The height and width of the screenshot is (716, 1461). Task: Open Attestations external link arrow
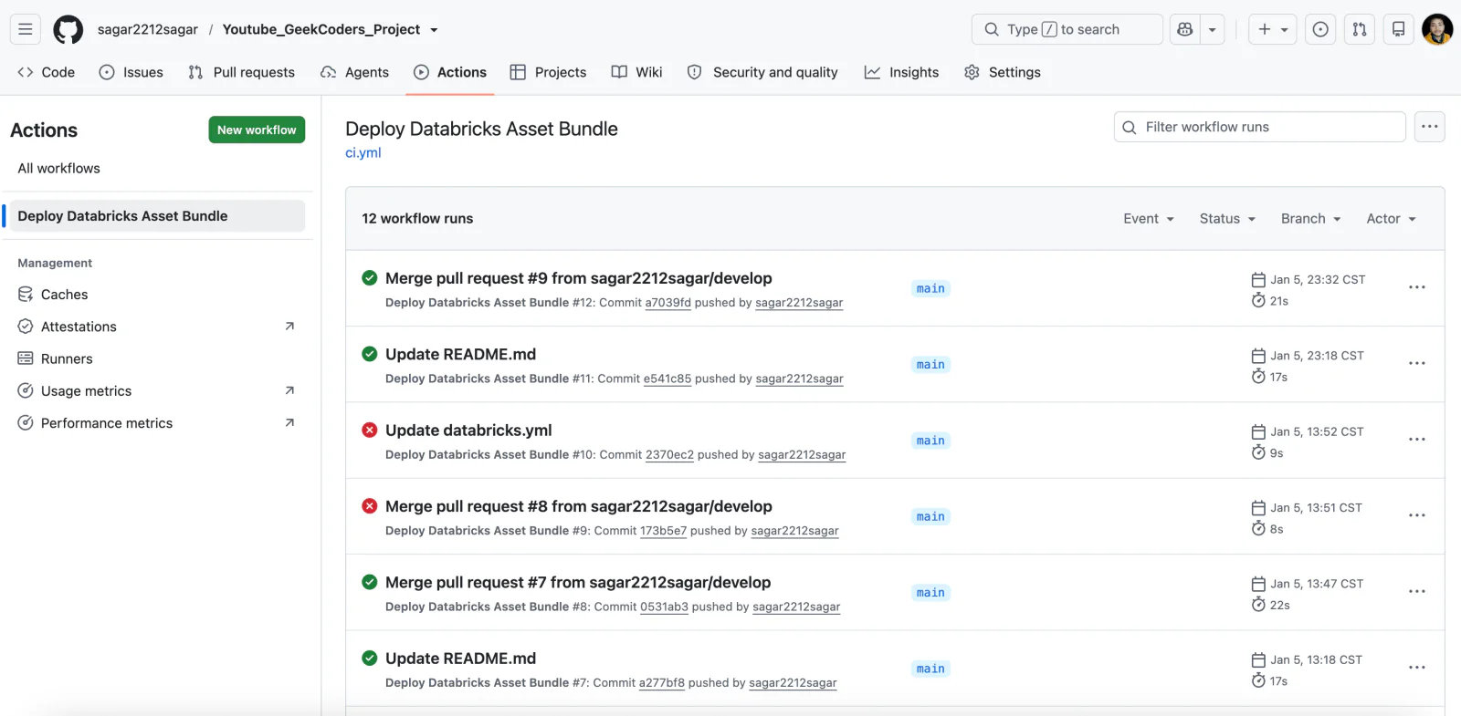(289, 327)
